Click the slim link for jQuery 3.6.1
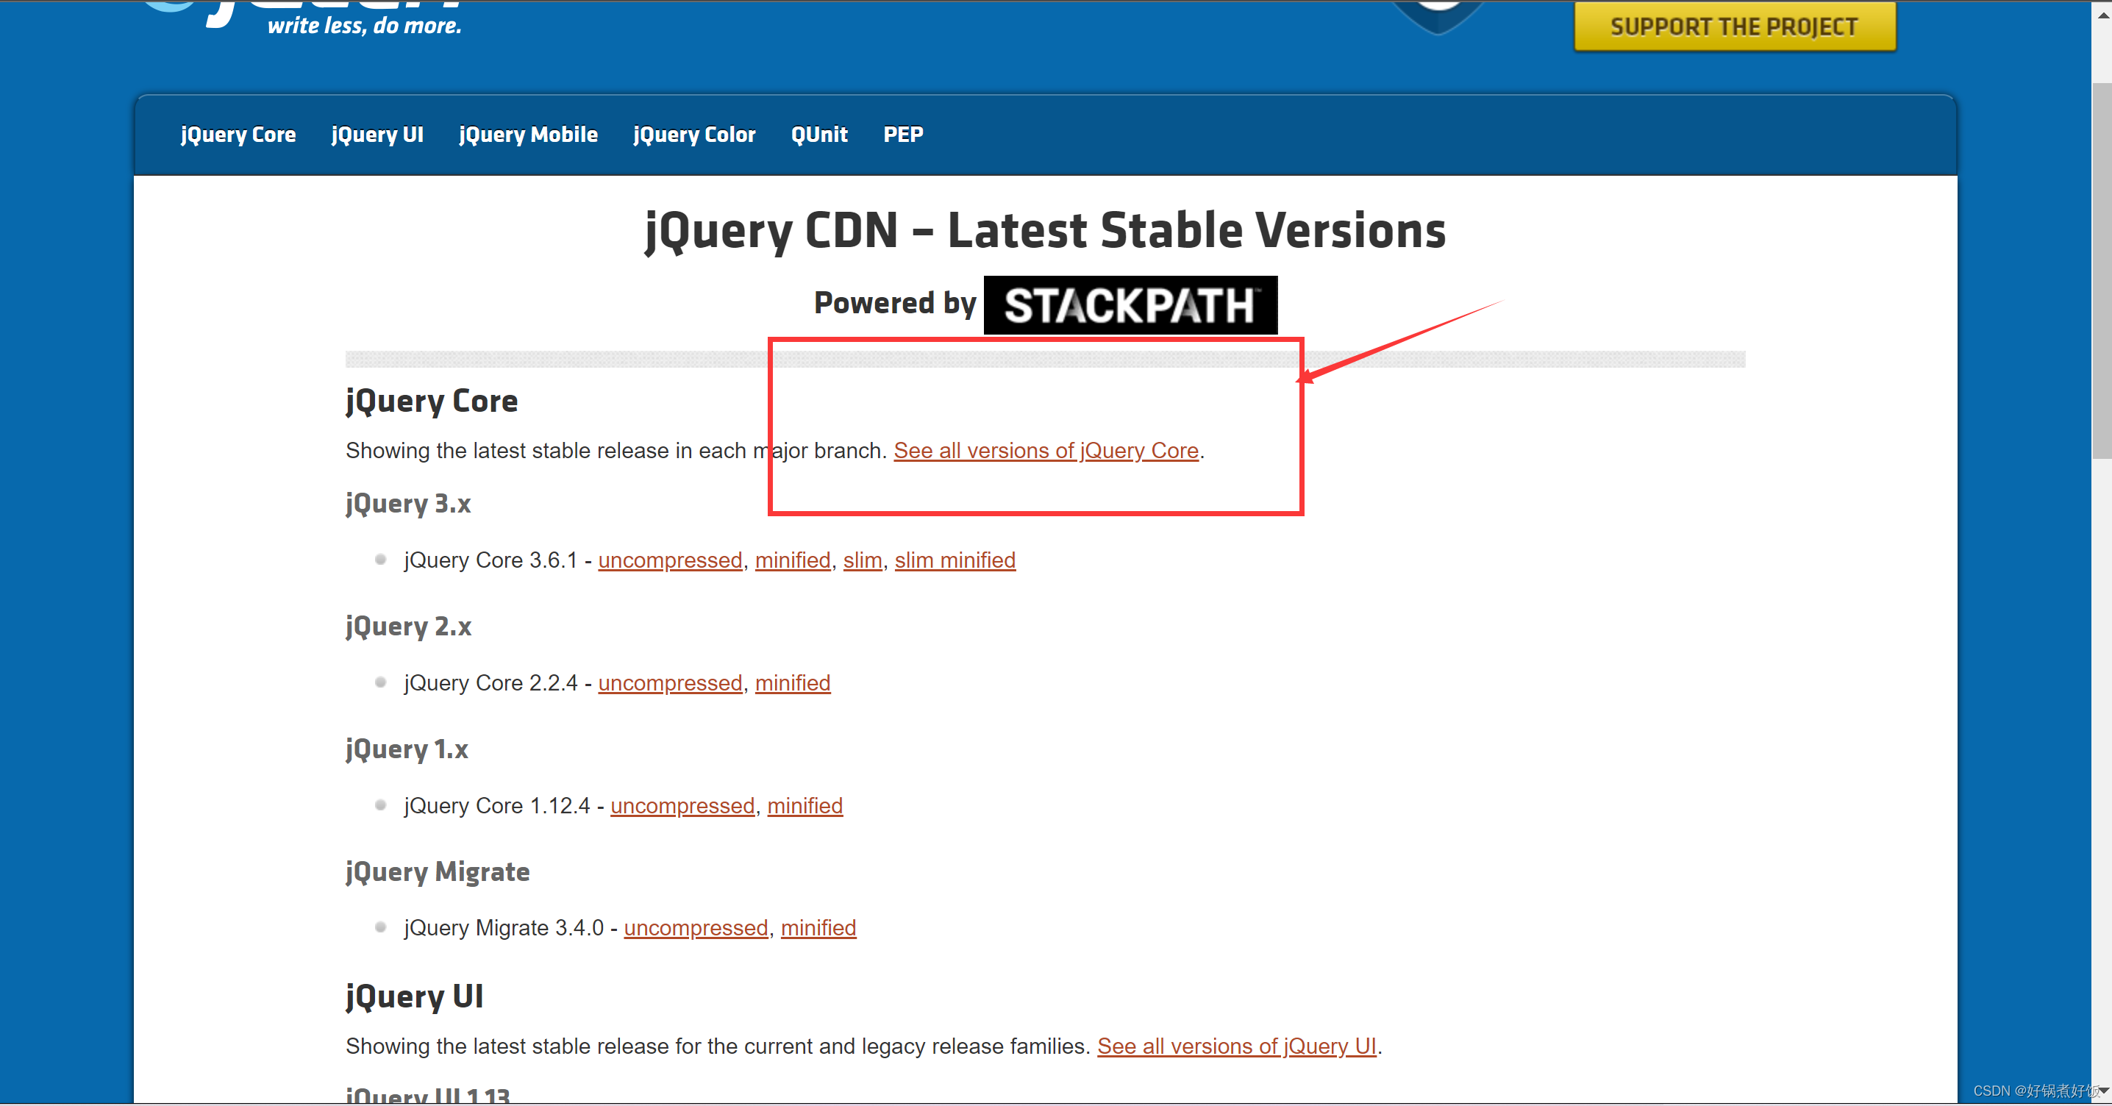 pyautogui.click(x=862, y=561)
